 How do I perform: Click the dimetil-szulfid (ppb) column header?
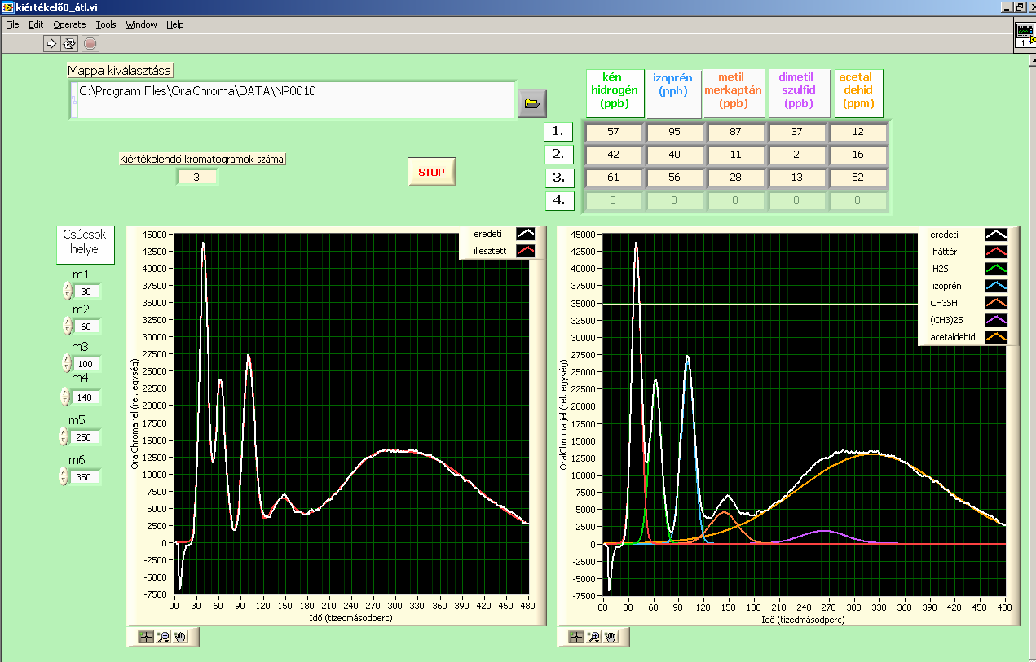798,93
